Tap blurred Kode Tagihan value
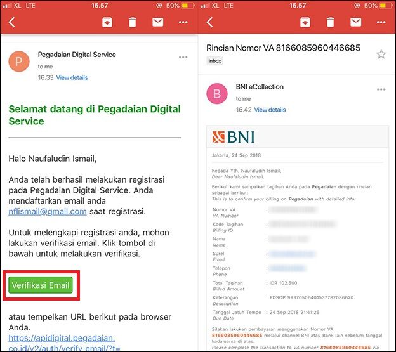396x352 pixels. point(303,225)
